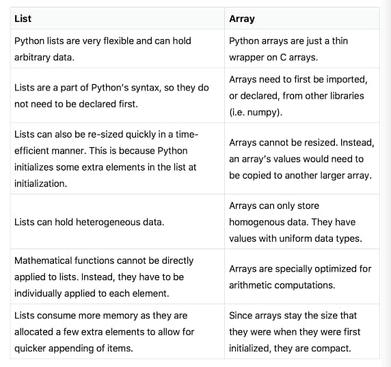This screenshot has width=391, height=367.
Task: Select the cell about lists re-sized quickly
Action: pyautogui.click(x=118, y=158)
